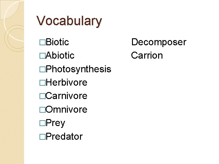Tick the Photosynthesis bullet box
The width and height of the screenshot is (219, 164).
click(43, 69)
